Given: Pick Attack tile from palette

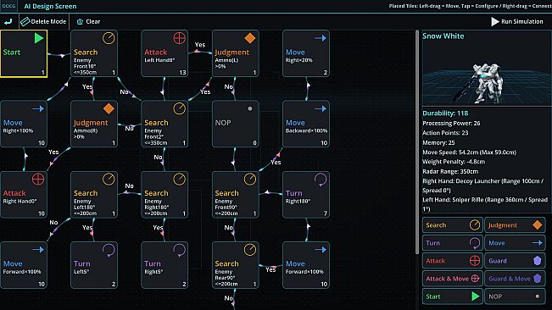Looking at the screenshot, I should tap(453, 261).
